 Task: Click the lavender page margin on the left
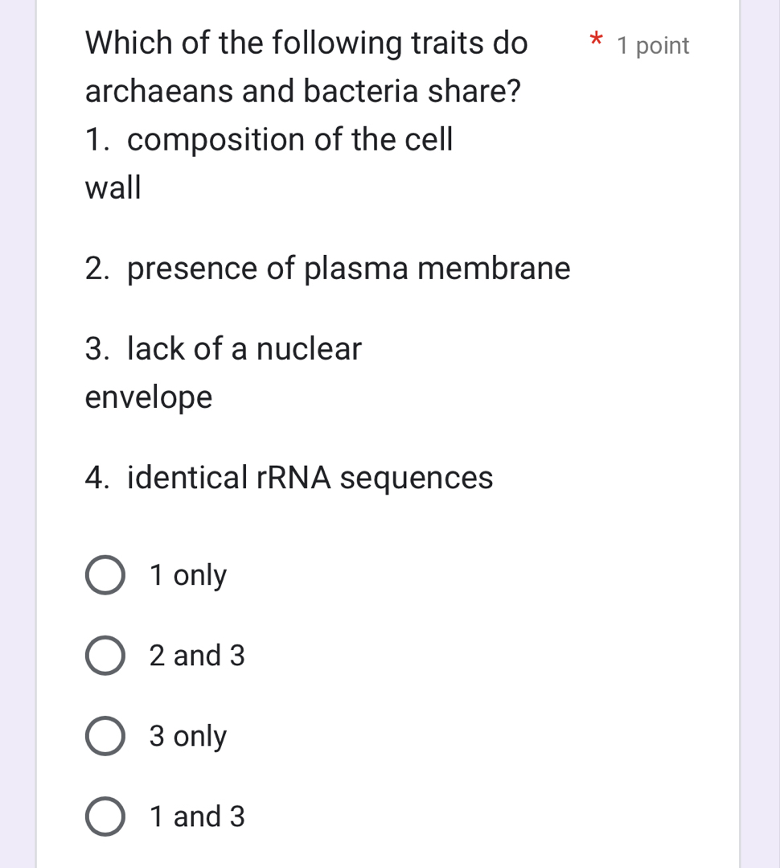(x=18, y=434)
